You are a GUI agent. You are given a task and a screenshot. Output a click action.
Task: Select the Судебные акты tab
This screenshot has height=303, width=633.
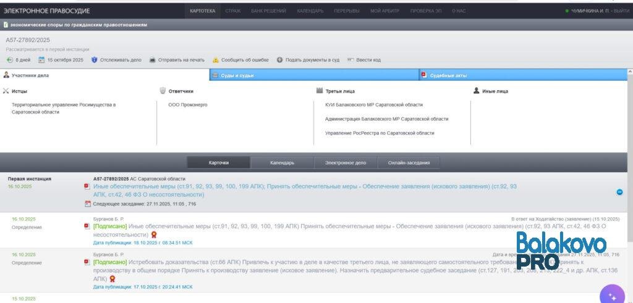pos(523,75)
